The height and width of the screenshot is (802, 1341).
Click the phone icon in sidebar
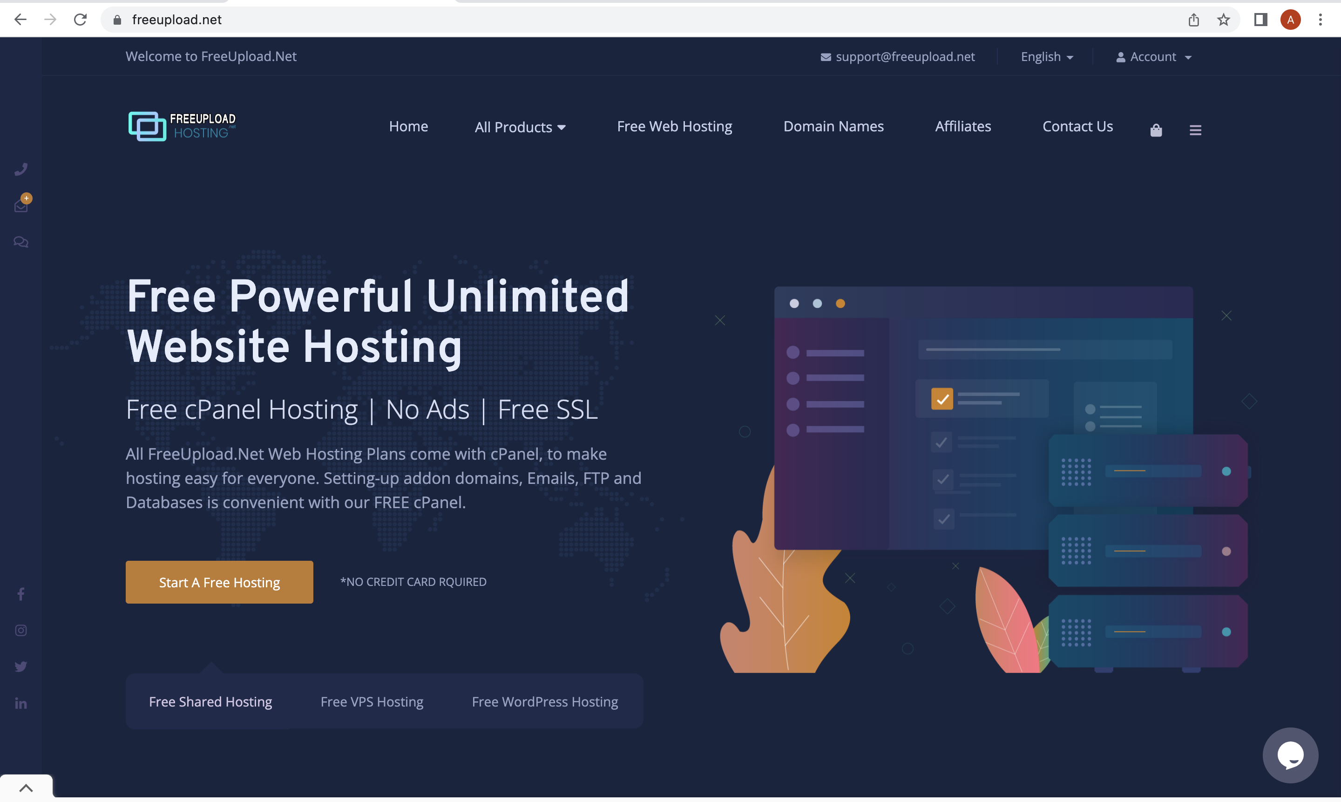21,170
